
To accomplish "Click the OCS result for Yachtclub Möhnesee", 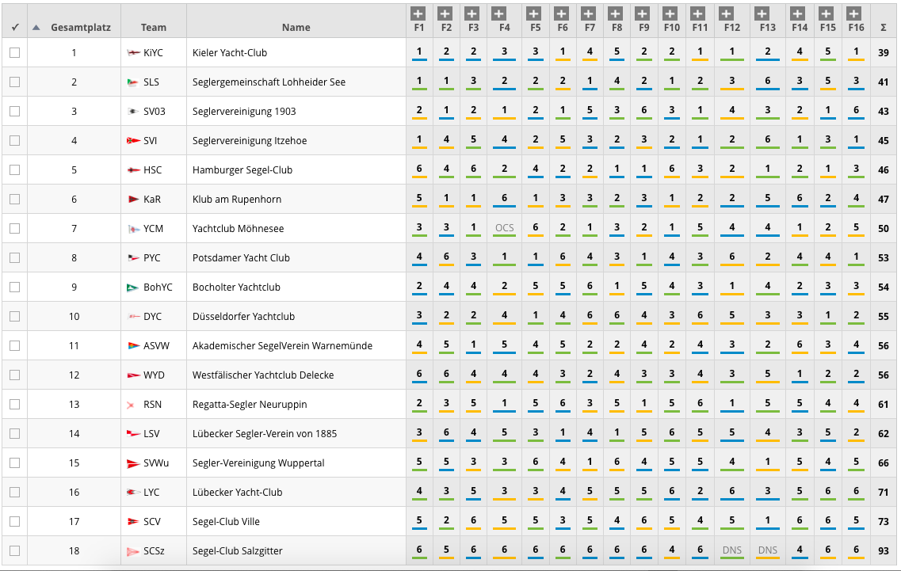I will pyautogui.click(x=504, y=228).
